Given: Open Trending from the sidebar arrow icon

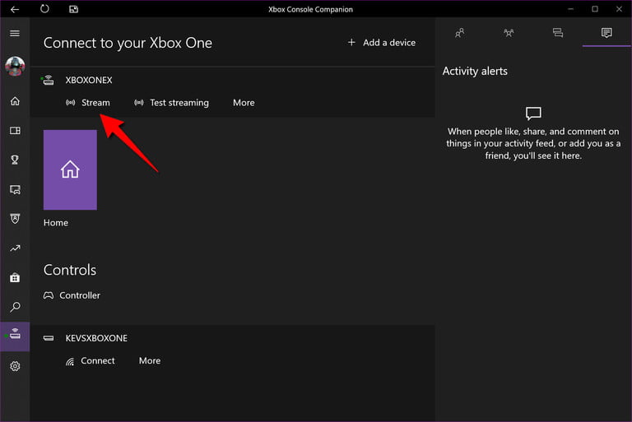Looking at the screenshot, I should pyautogui.click(x=15, y=248).
